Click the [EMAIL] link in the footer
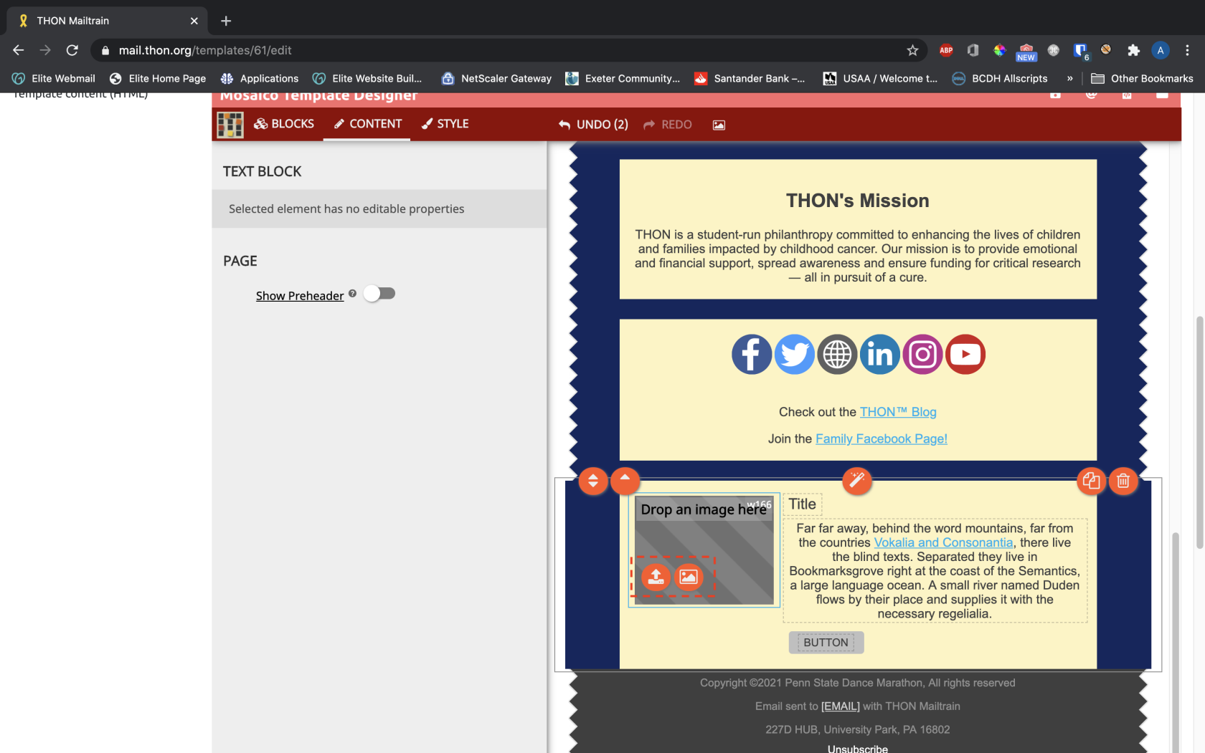 [x=840, y=706]
